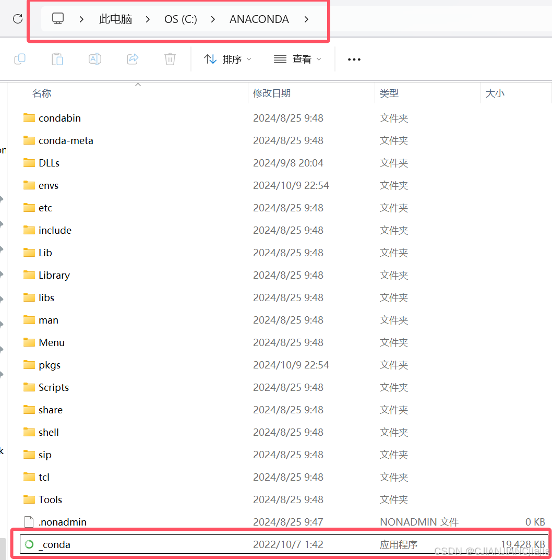Click the 2022/10/7 1:42 date of _conda
Image resolution: width=552 pixels, height=560 pixels.
288,544
